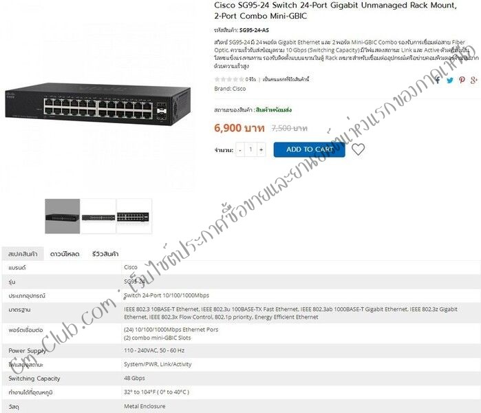The height and width of the screenshot is (413, 481).
Task: Open Cisco brand link
Action: click(239, 89)
